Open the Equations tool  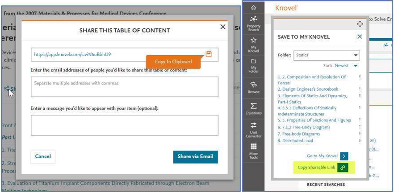coord(253,108)
